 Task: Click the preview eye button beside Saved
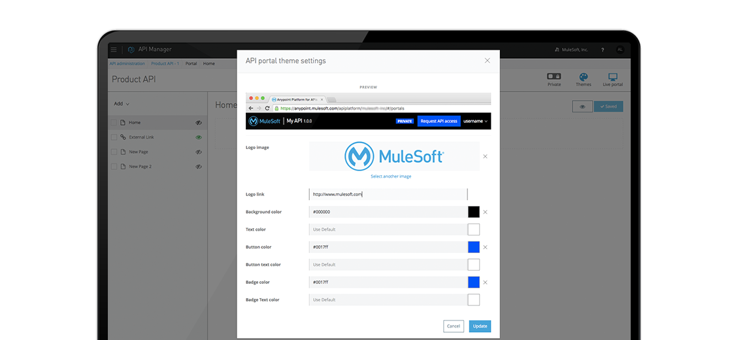point(582,106)
